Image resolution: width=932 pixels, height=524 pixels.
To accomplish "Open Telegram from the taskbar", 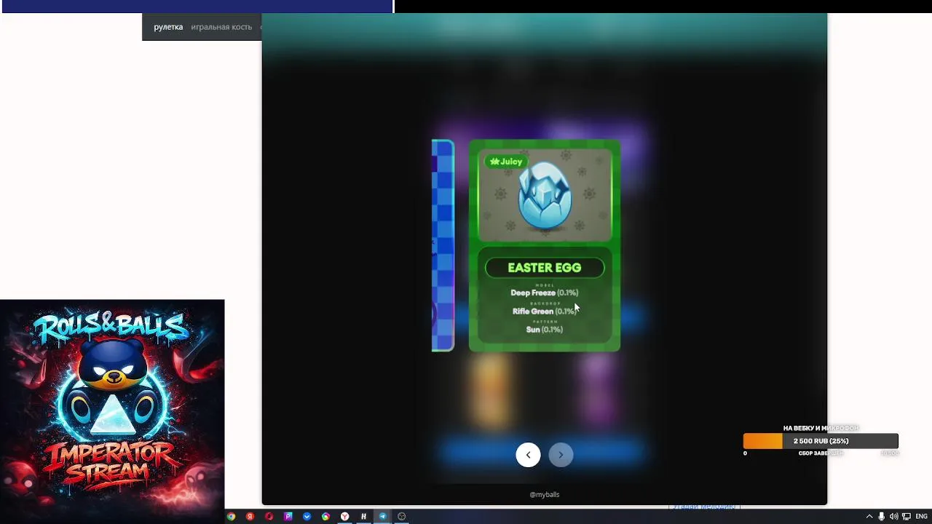I will click(x=382, y=517).
